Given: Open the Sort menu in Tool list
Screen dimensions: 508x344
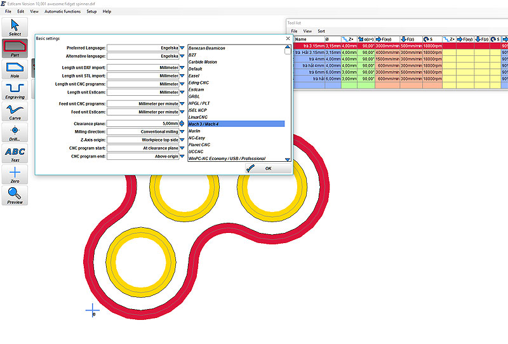Looking at the screenshot, I should [x=321, y=30].
